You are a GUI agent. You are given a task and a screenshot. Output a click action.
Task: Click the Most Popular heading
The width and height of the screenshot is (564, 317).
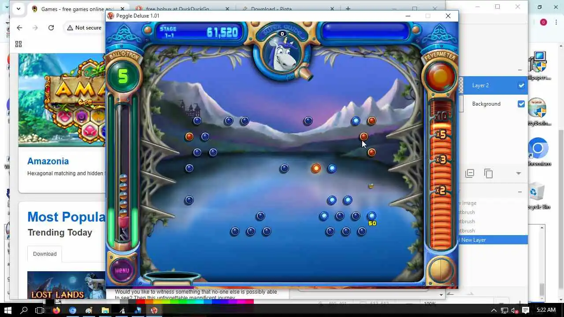67,217
